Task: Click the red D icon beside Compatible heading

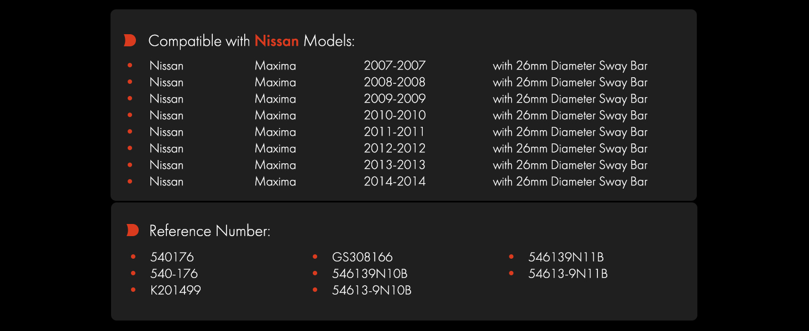Action: (x=130, y=40)
